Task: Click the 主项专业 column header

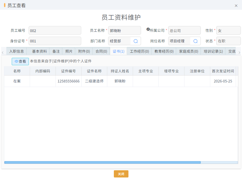Action: [146, 71]
